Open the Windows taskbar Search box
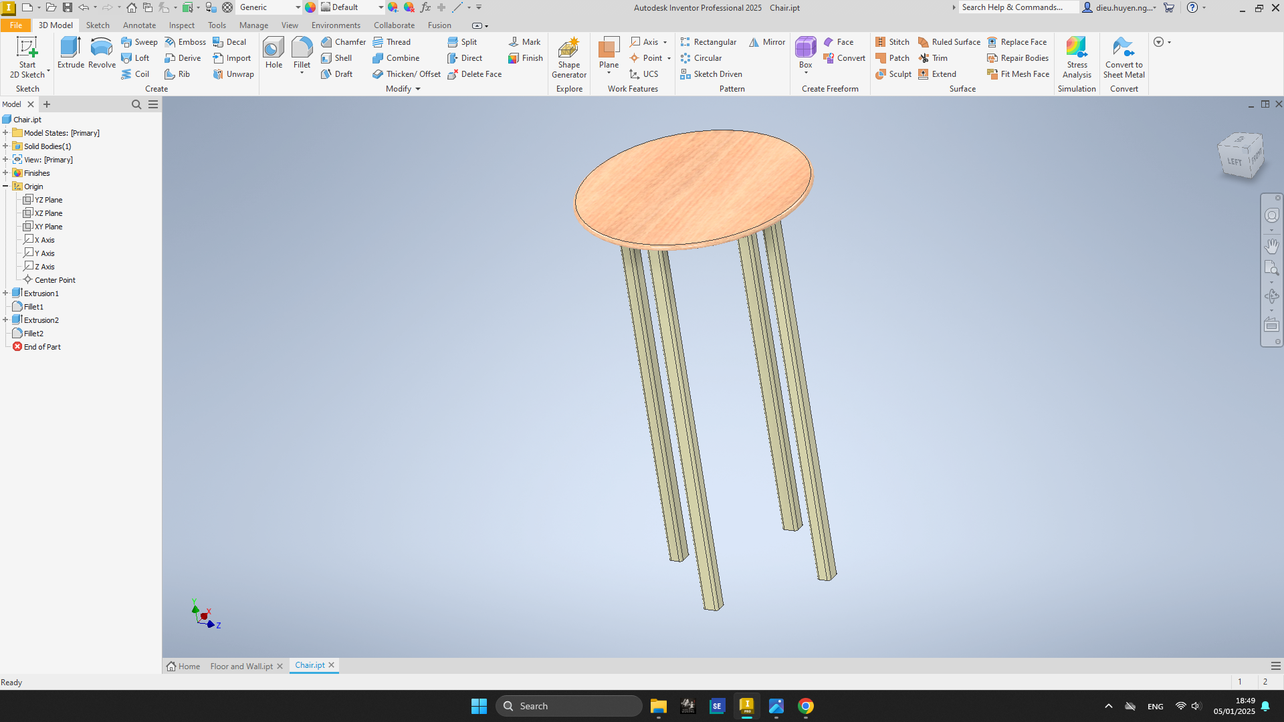Screen dimensions: 1284x722 coord(568,706)
